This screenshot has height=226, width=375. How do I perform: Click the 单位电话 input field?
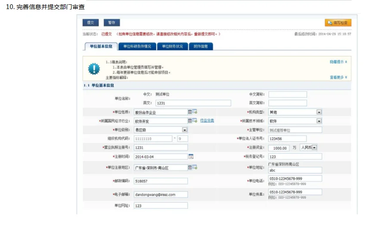[x=295, y=179]
